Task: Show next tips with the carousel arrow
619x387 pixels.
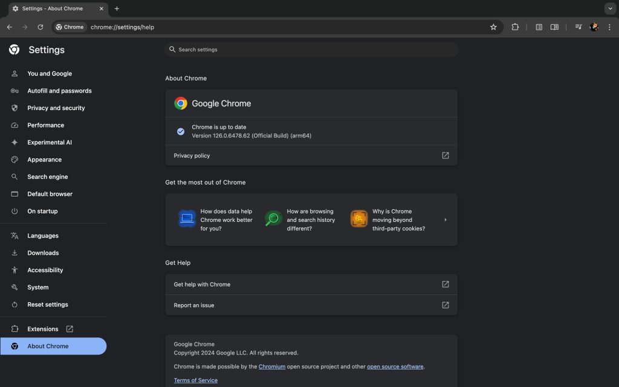Action: click(x=446, y=220)
